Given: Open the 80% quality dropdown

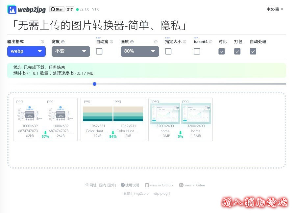Looking at the screenshot, I should (x=140, y=51).
